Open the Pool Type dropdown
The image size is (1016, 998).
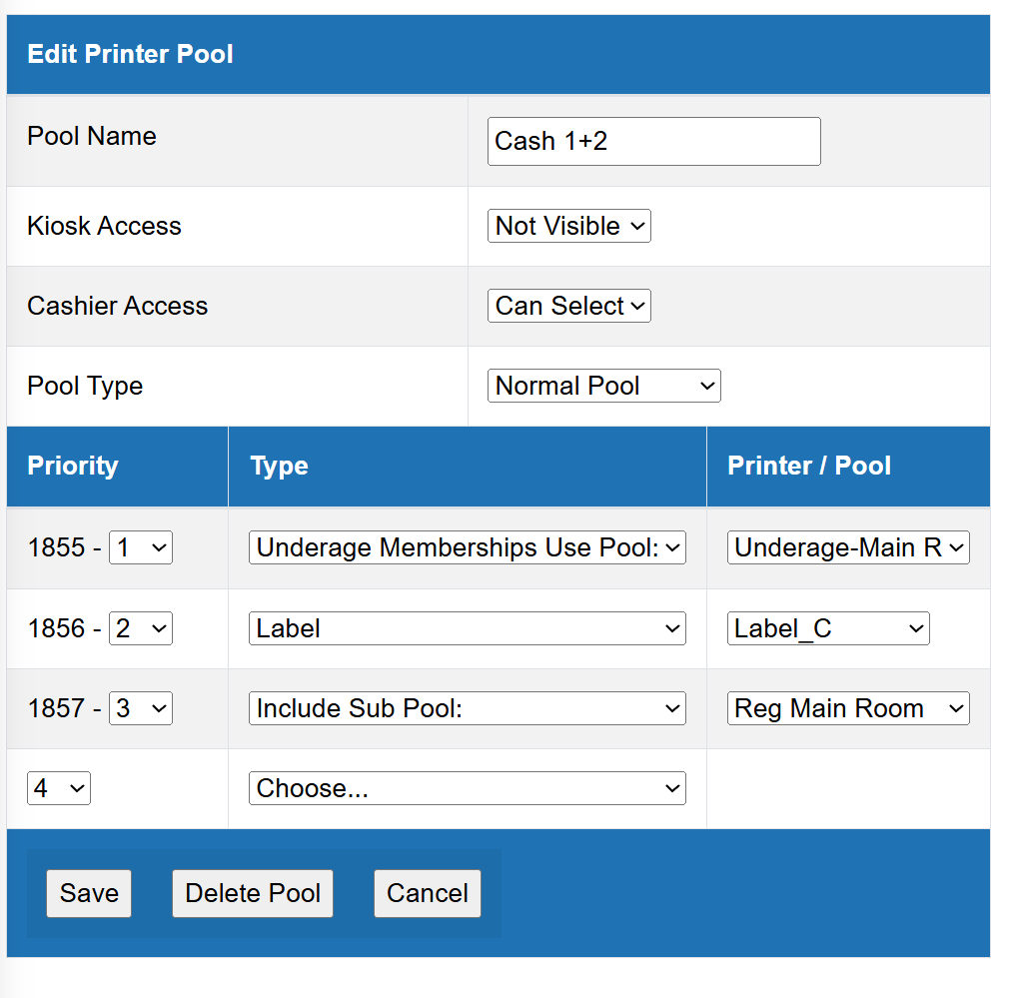pos(603,386)
